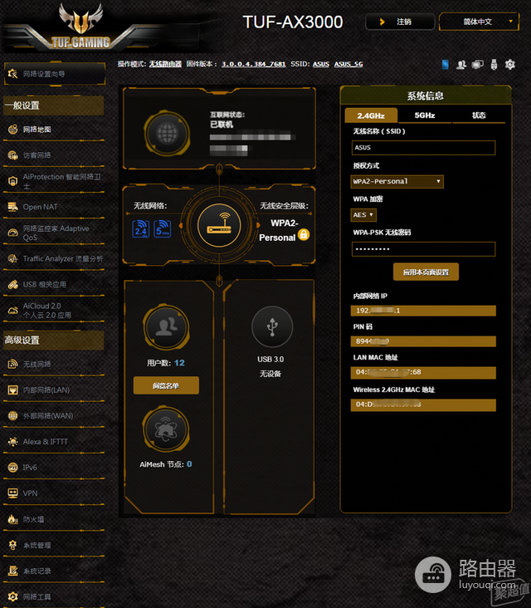This screenshot has width=531, height=608.
Task: Open the WPA 加密 AES dropdown
Action: (363, 215)
